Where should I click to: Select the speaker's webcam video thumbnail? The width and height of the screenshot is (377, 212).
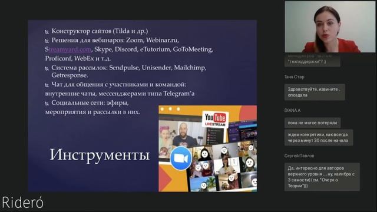(x=330, y=26)
